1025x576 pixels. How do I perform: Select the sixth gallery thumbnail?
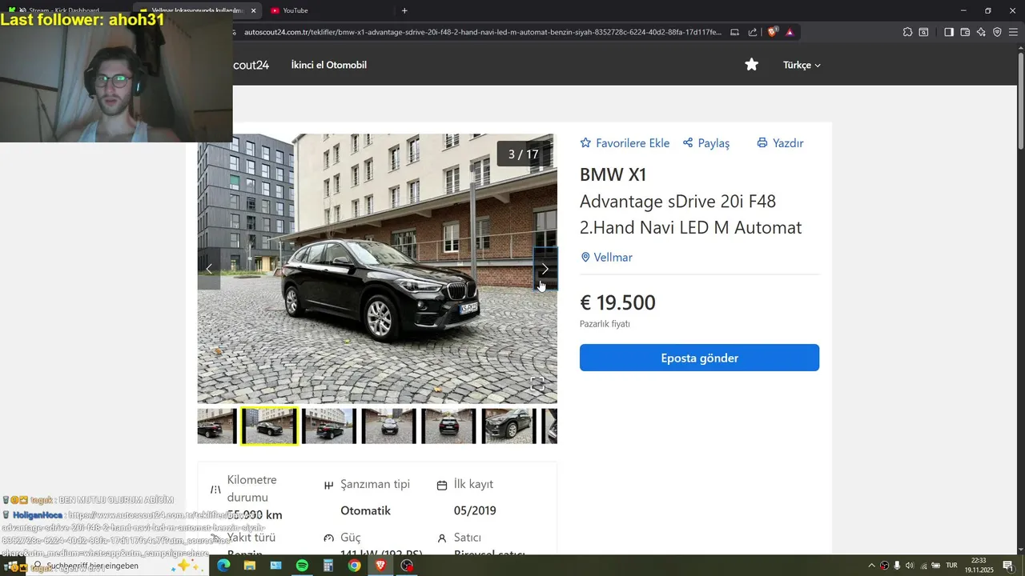(x=508, y=426)
